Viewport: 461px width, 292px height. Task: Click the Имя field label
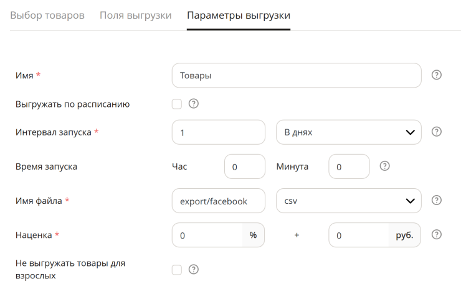(24, 76)
